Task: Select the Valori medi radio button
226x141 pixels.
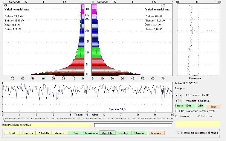Action: [176, 116]
